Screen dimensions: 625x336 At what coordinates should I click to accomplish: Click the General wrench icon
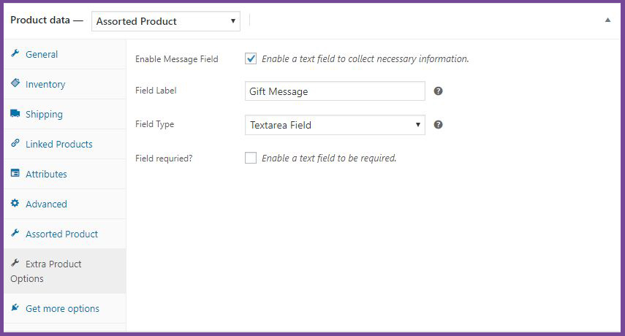point(15,53)
